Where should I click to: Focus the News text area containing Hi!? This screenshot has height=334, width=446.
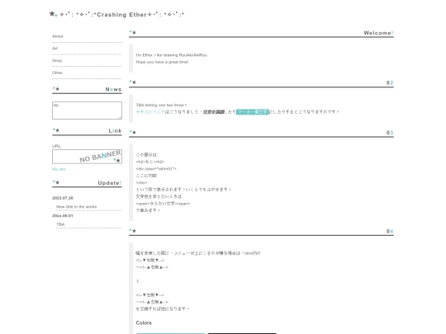[87, 111]
